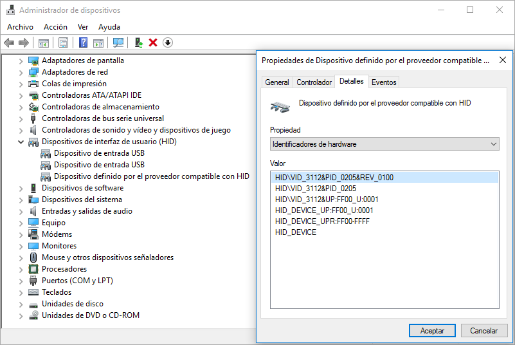Click the Back arrow in toolbar
The height and width of the screenshot is (345, 515).
click(9, 42)
